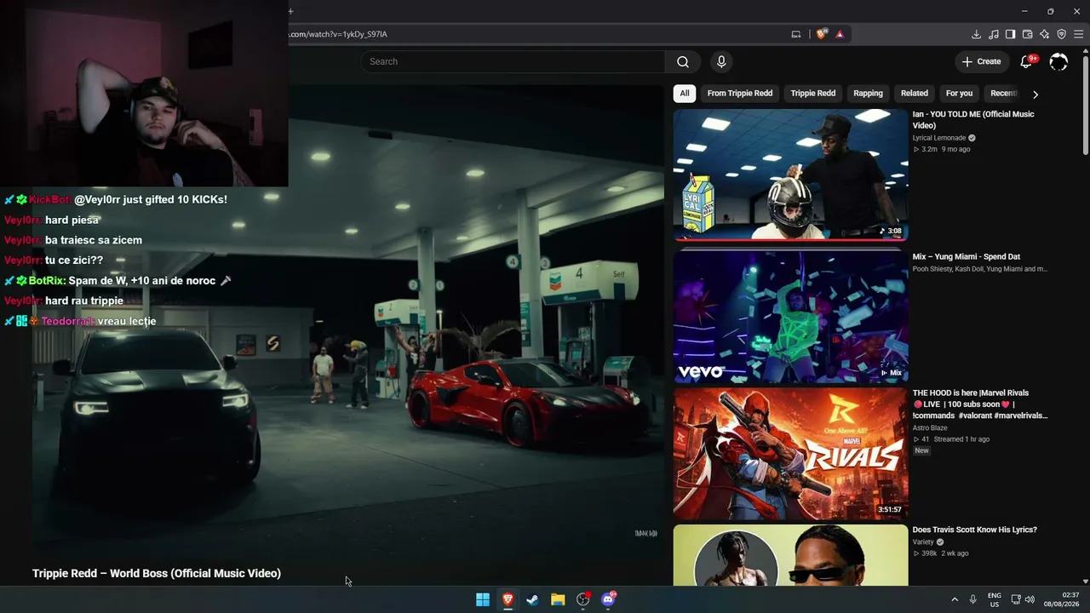
Task: Open the taskbar clock showing 02:37
Action: (x=1062, y=599)
